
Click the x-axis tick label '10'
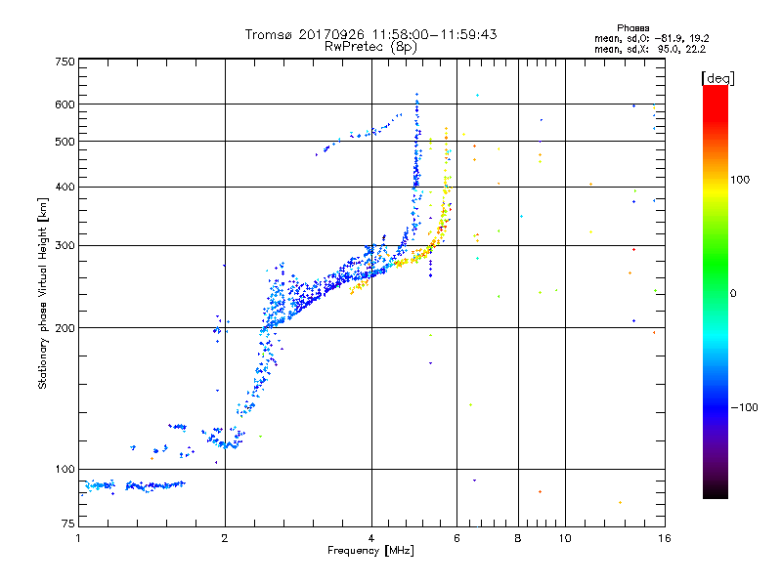coord(565,538)
